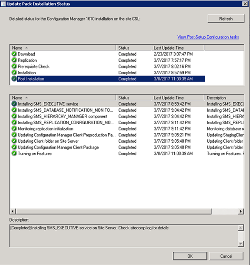250x265 pixels.
Task: Select Updating Configuration Manager Client Package row
Action: 127,147
